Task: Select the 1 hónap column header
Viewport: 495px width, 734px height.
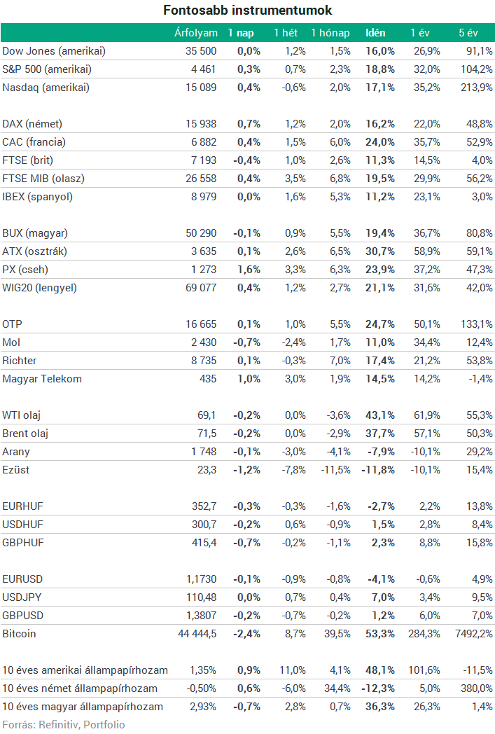Action: coord(330,33)
